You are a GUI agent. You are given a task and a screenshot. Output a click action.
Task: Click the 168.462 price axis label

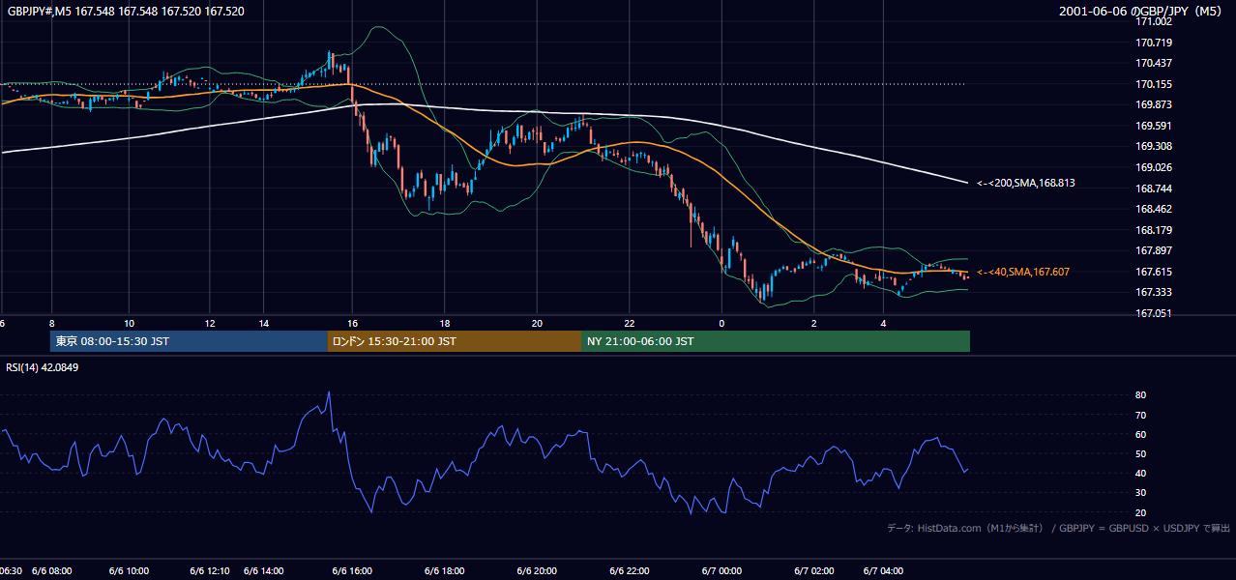1153,209
